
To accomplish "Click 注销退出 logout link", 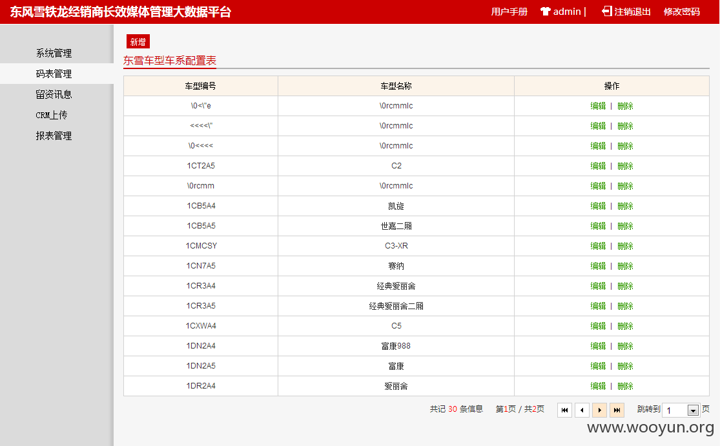I will coord(632,12).
